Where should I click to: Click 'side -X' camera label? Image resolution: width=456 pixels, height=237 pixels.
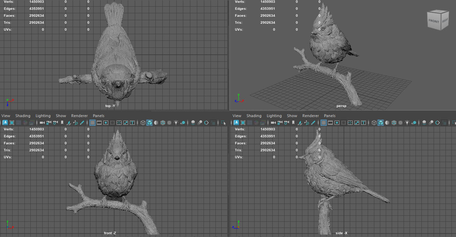(x=341, y=233)
